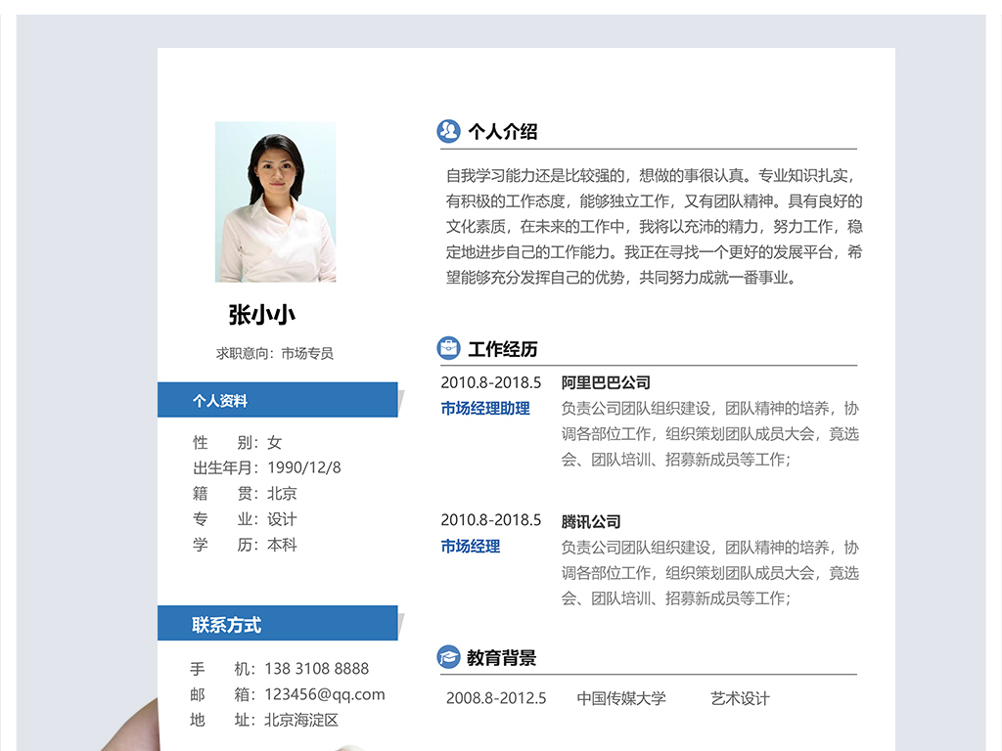Image resolution: width=1002 pixels, height=751 pixels.
Task: Click the name 张小小
Action: coord(261,315)
